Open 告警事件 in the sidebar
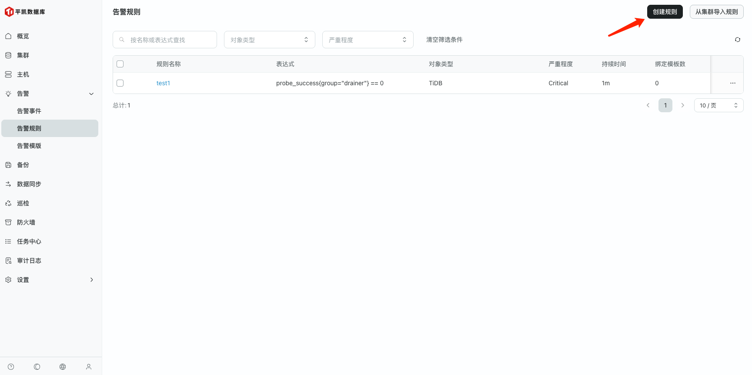 [x=29, y=111]
